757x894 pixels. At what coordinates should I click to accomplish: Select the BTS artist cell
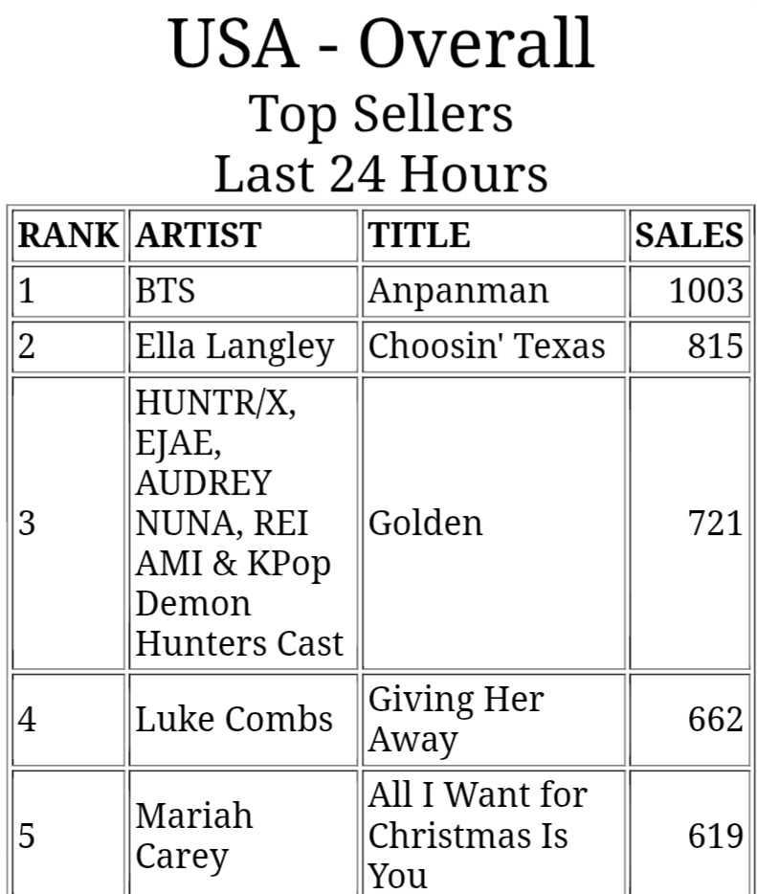[166, 291]
